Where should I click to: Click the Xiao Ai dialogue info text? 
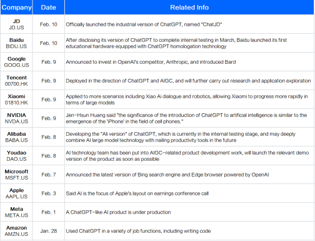pyautogui.click(x=187, y=100)
